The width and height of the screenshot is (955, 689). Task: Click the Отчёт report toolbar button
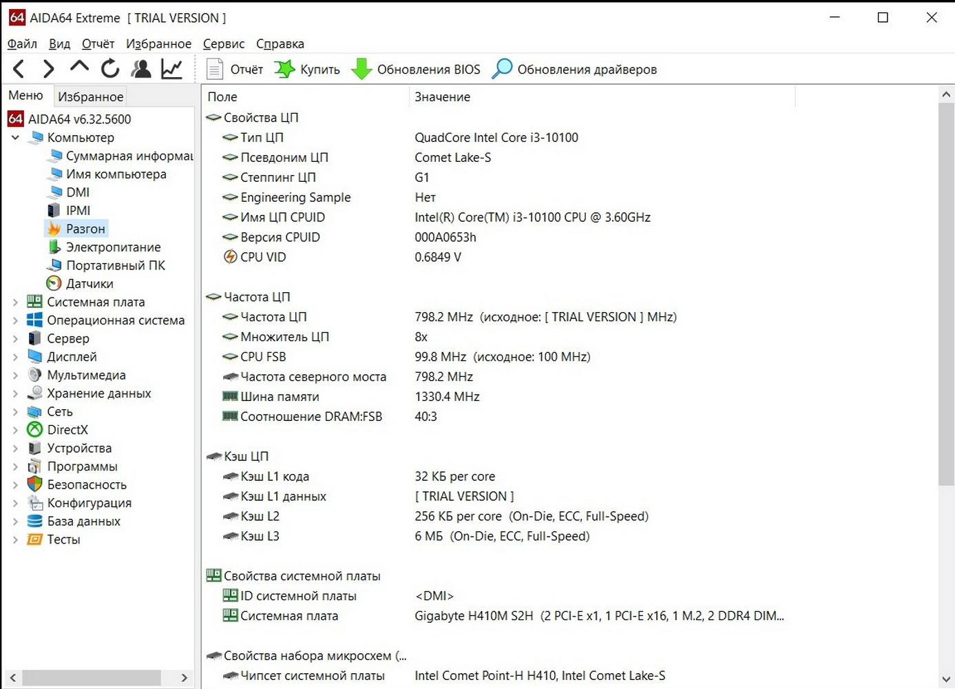(235, 69)
